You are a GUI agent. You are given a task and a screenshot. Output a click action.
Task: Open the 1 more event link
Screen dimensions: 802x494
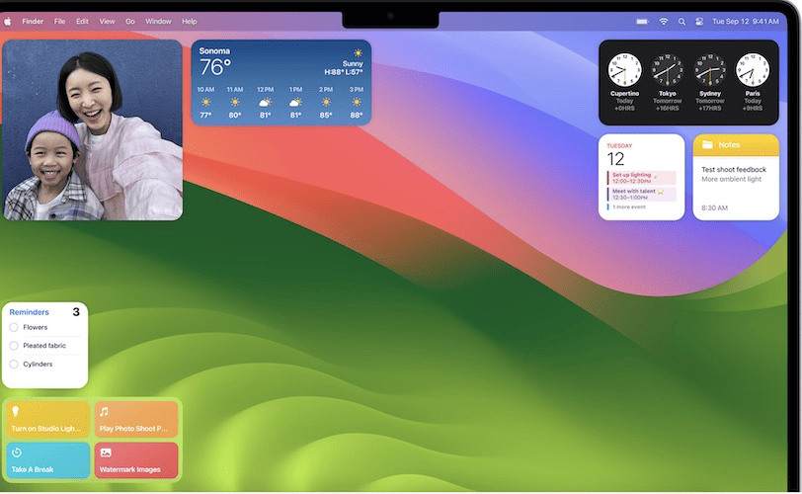click(630, 207)
